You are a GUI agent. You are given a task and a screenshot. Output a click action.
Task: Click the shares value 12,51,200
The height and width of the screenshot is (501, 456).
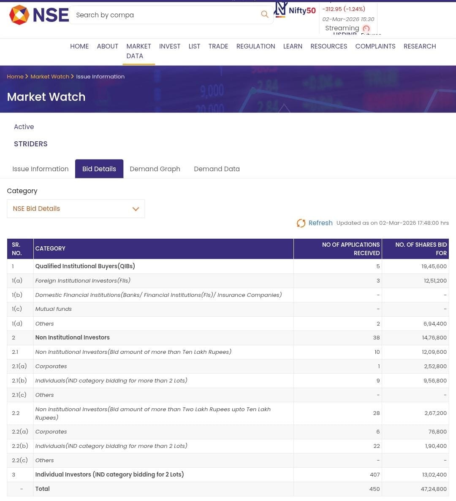point(435,280)
